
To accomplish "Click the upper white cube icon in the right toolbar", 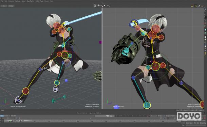I will pyautogui.click(x=205, y=37).
